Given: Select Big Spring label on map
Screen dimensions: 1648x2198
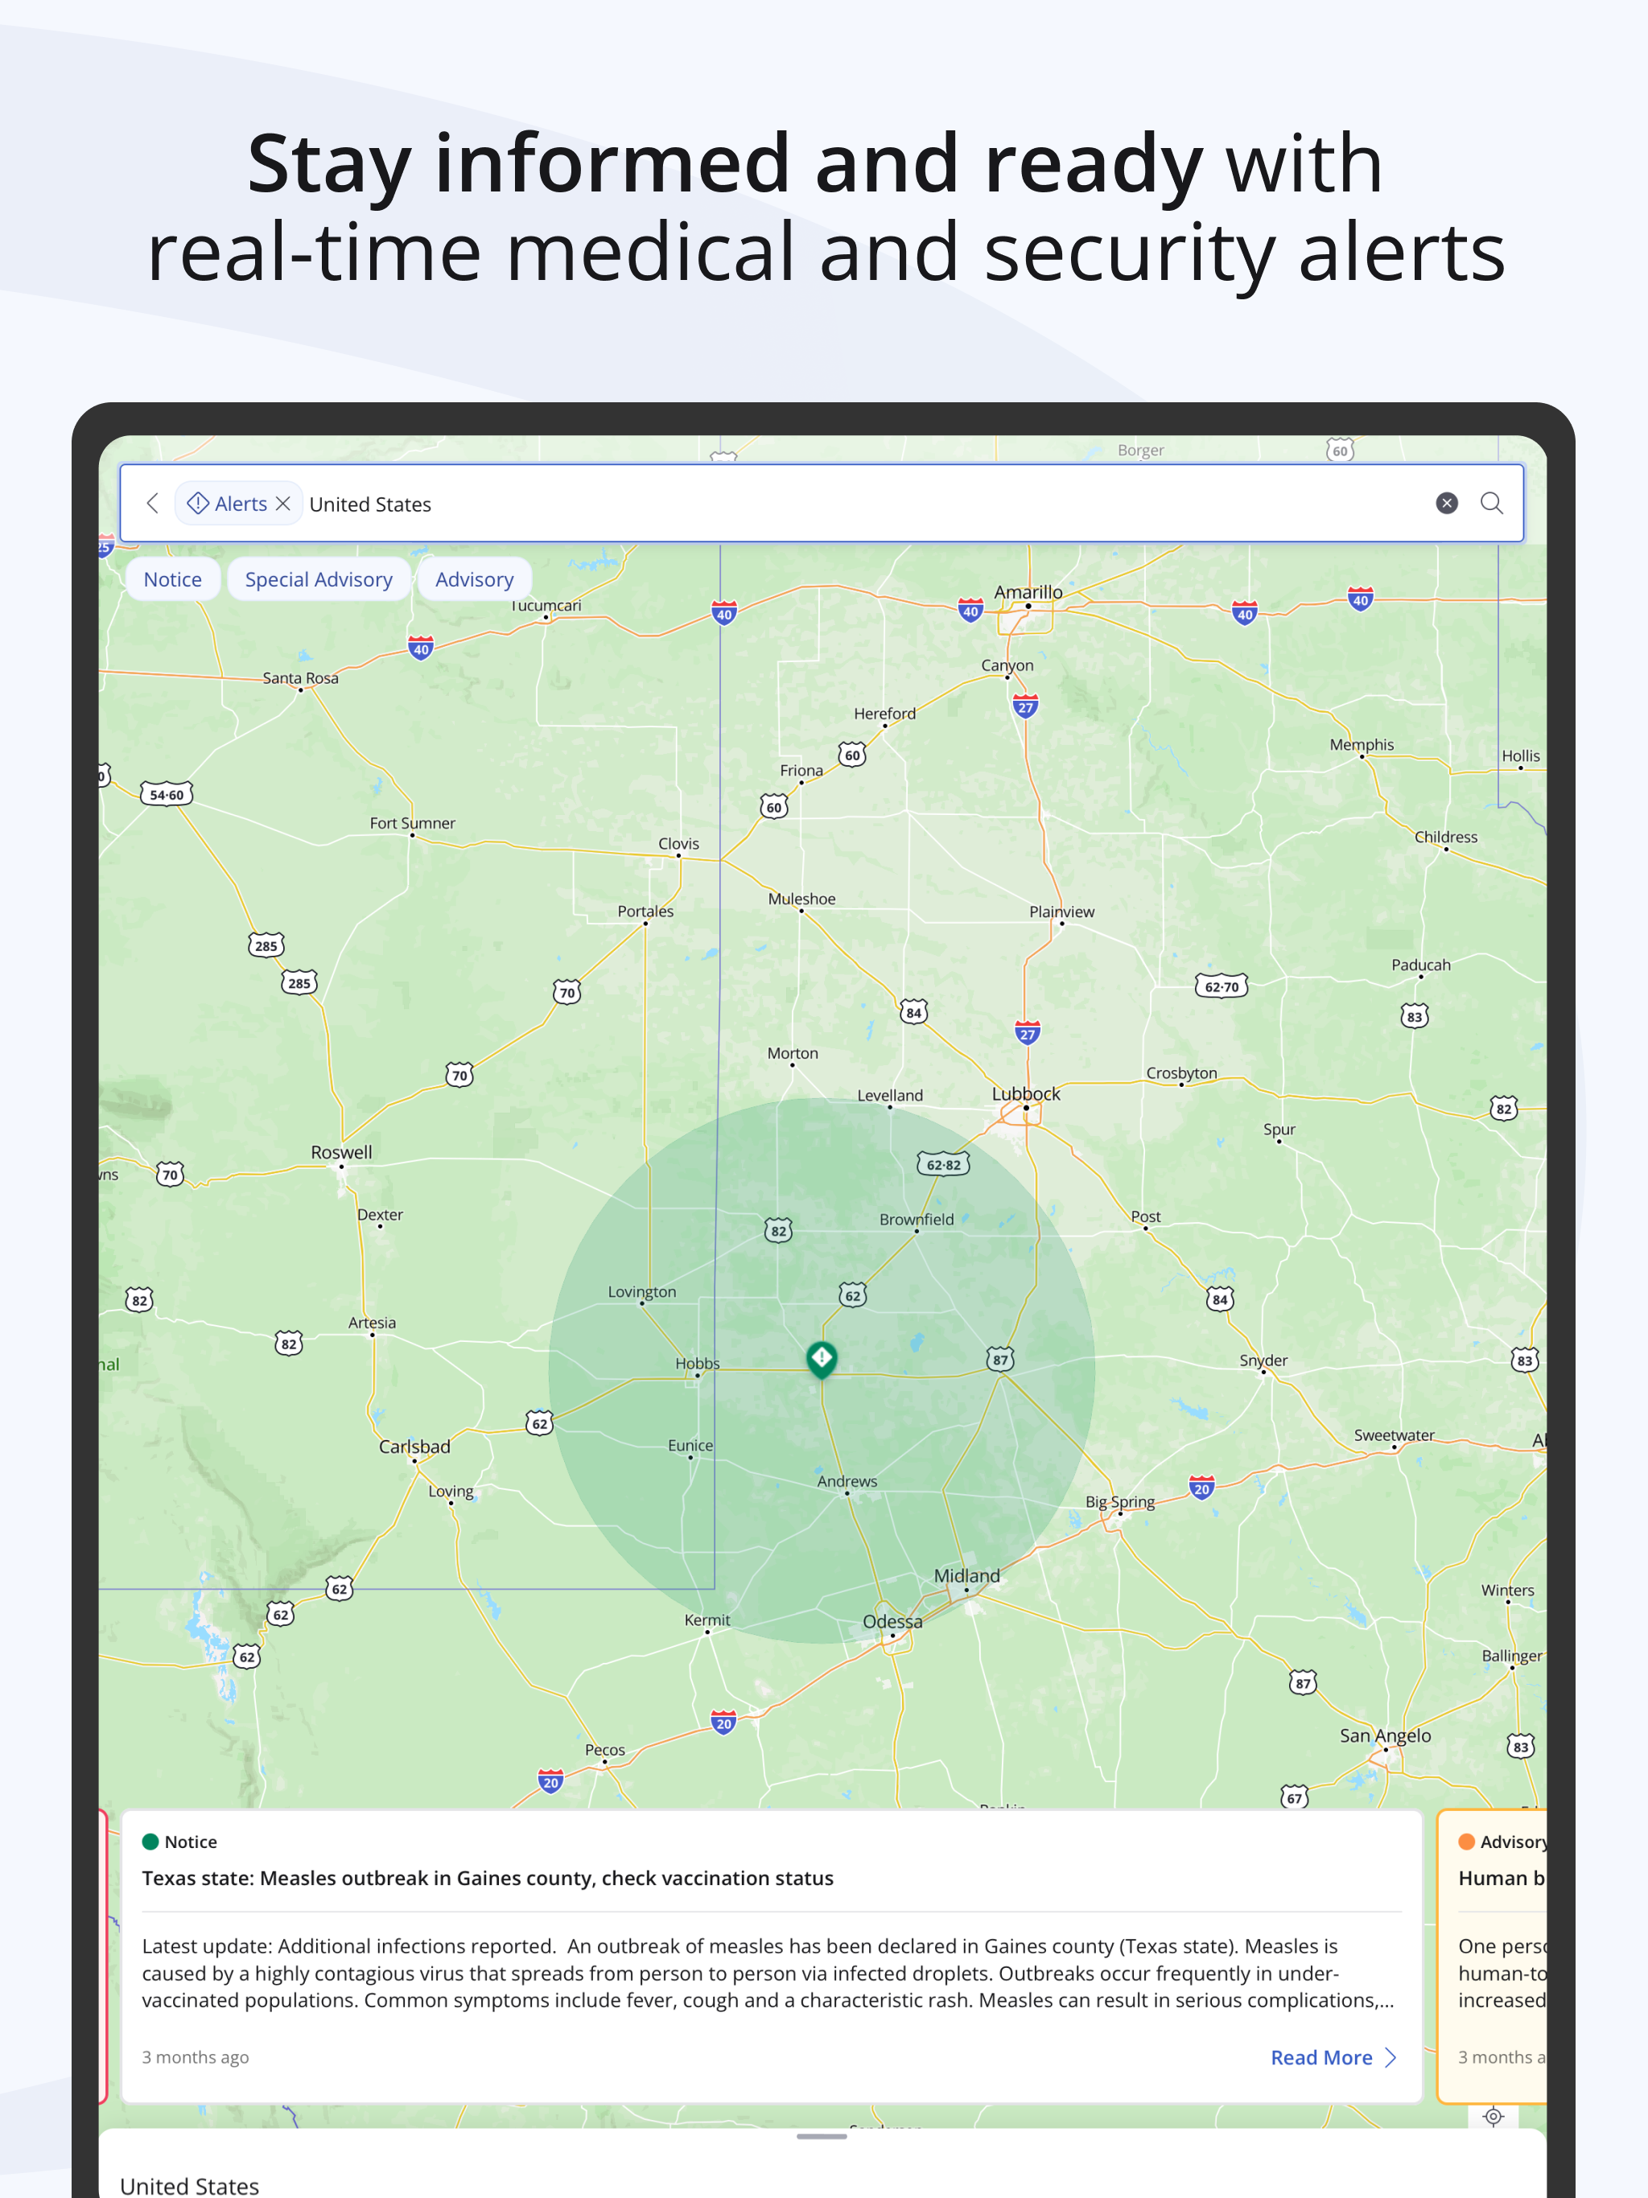Looking at the screenshot, I should click(1120, 1501).
